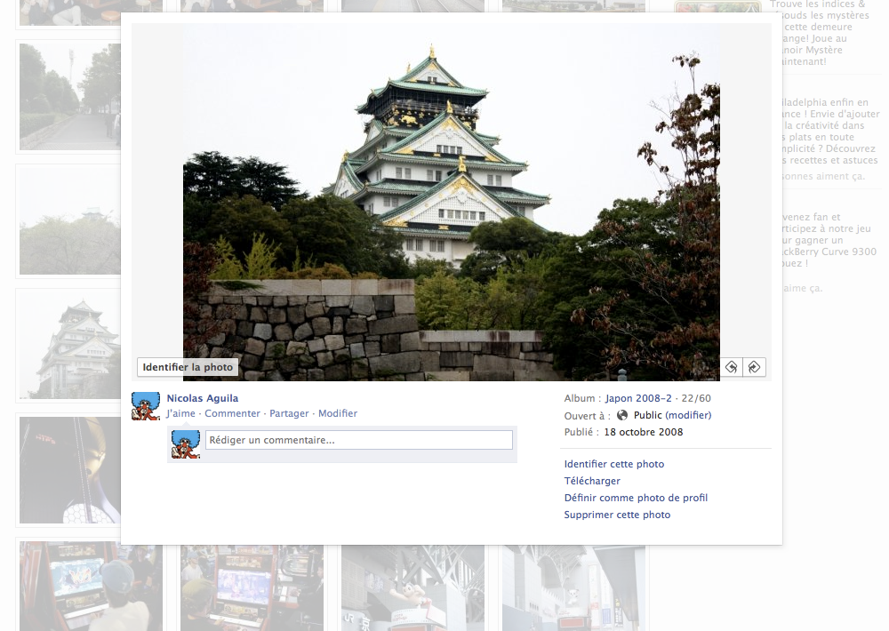This screenshot has height=631, width=889.
Task: Click the date 18 octobre 2008
Action: [644, 432]
